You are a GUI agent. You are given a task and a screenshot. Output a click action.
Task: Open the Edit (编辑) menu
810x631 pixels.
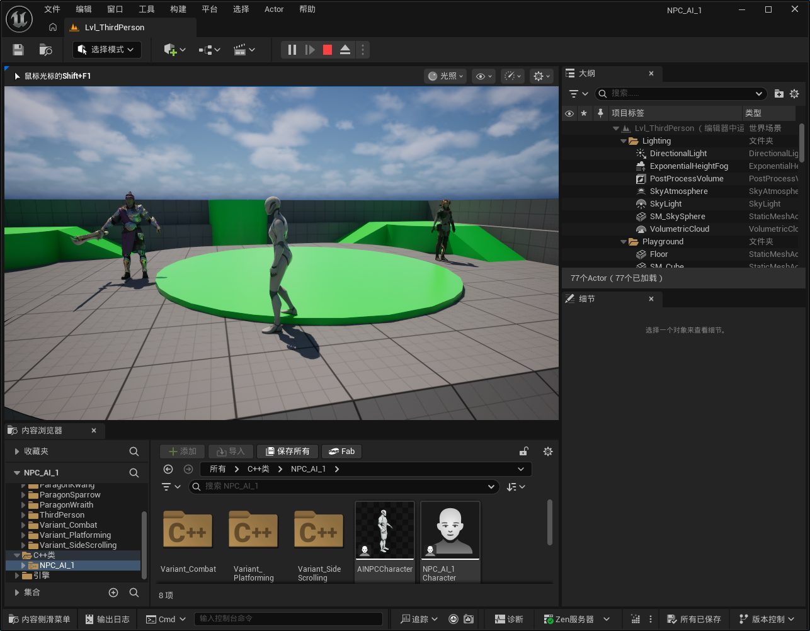[x=84, y=9]
